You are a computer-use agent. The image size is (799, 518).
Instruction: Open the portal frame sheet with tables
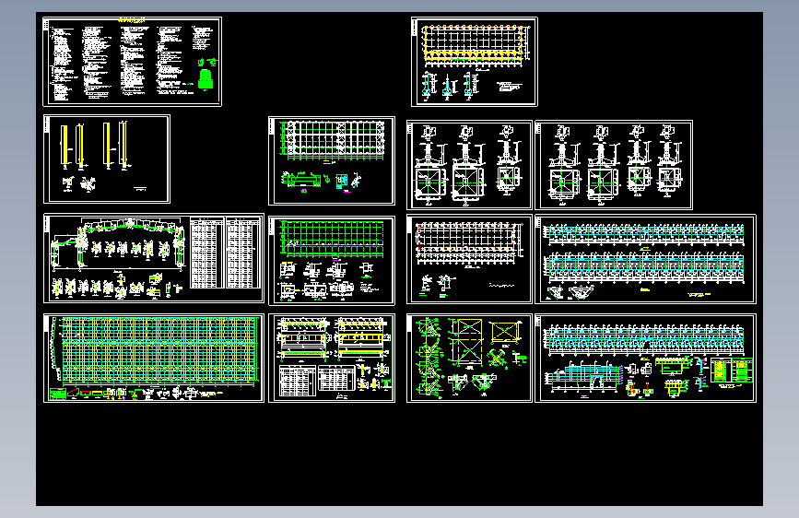pos(154,258)
